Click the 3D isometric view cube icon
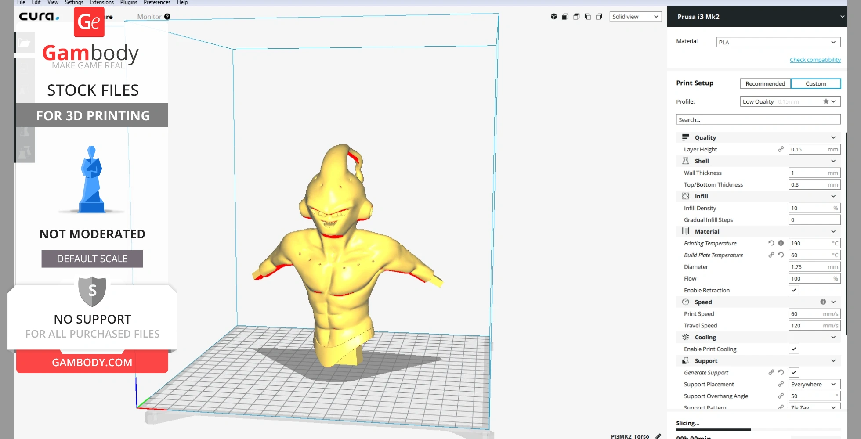This screenshot has height=439, width=861. tap(553, 17)
